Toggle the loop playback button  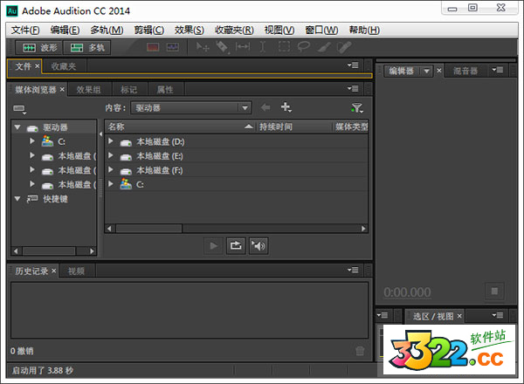[236, 246]
